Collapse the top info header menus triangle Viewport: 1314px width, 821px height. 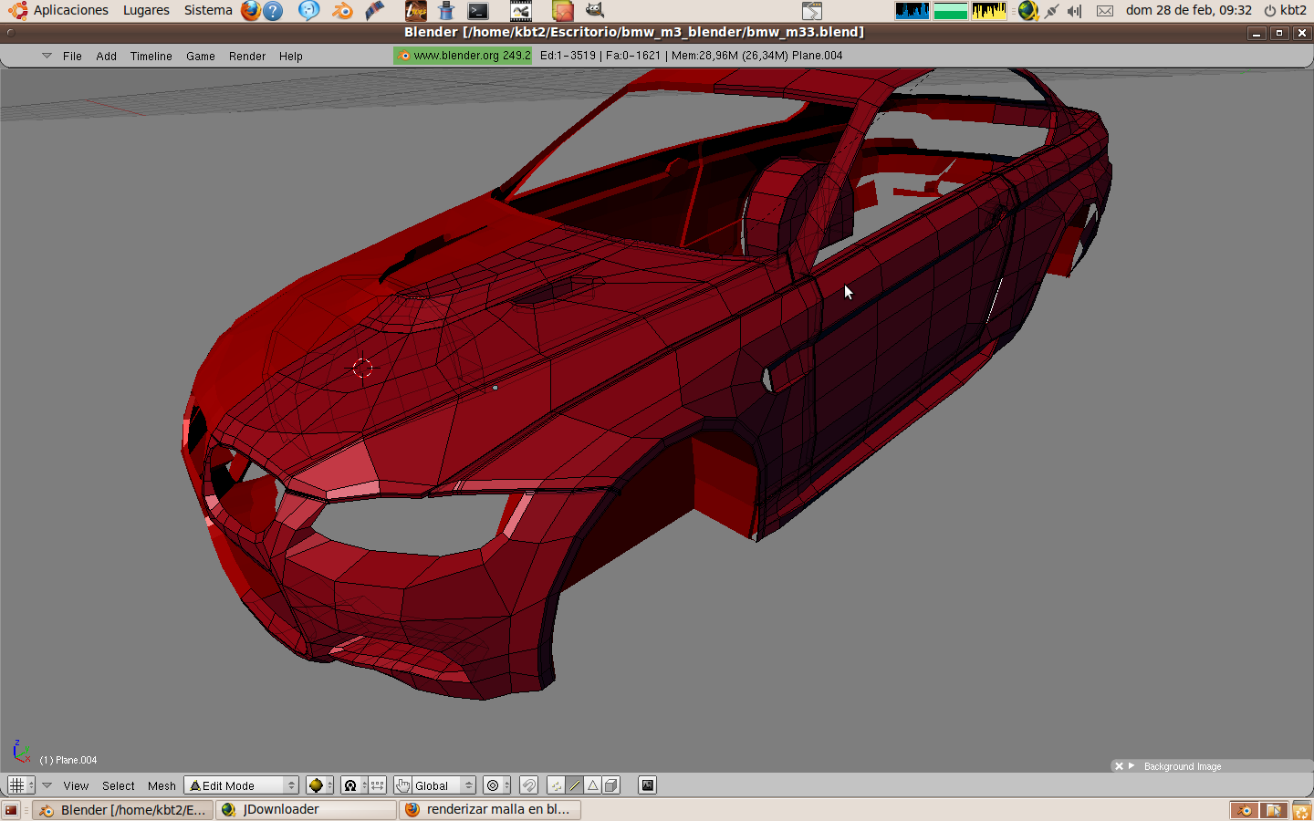point(47,56)
